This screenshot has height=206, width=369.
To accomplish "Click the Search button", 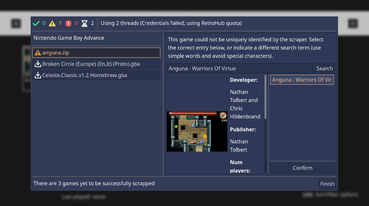I will pos(324,68).
